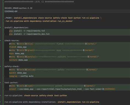The height and width of the screenshot is (105, 130).
Task: Click $(cyan) variable in pytest echo line
Action: pos(29,86)
